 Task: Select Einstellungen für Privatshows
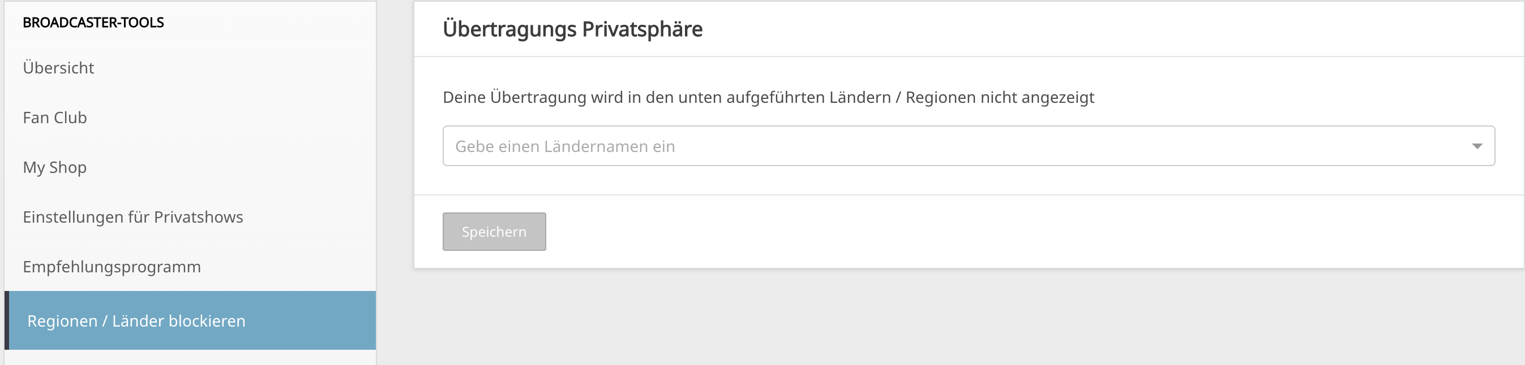[x=133, y=217]
